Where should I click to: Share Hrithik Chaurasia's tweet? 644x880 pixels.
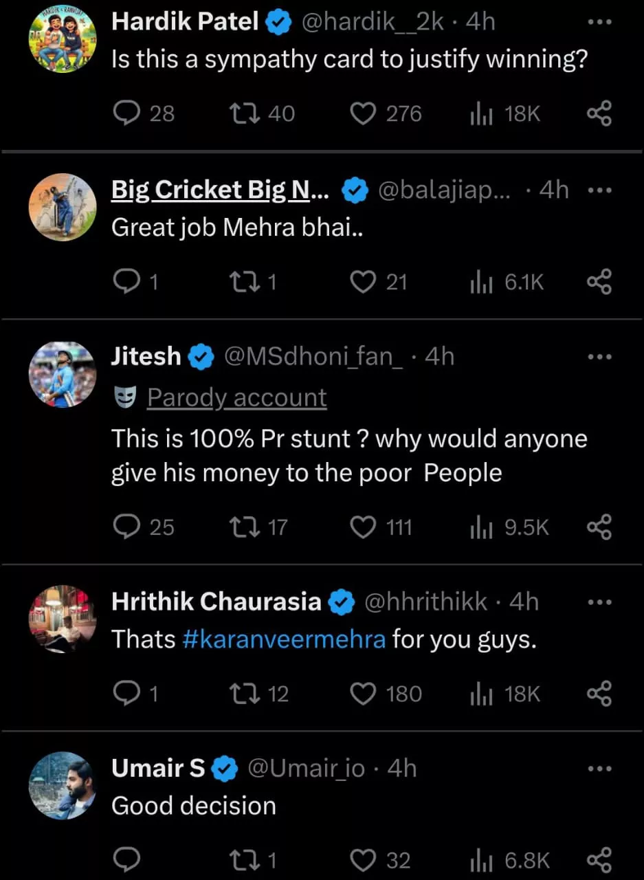[599, 694]
